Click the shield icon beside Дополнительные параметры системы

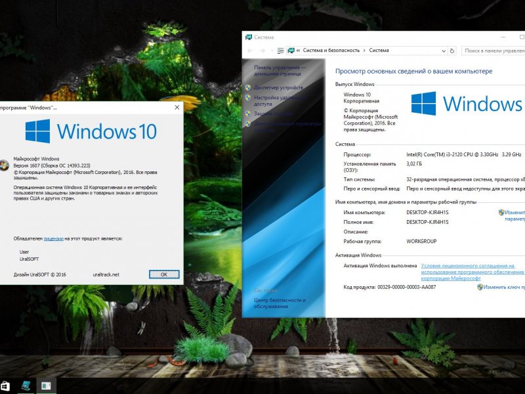(248, 124)
